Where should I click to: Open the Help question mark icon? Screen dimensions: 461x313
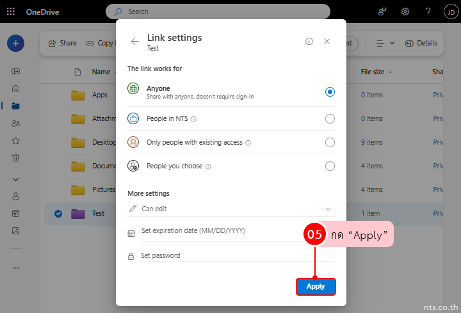tap(428, 12)
